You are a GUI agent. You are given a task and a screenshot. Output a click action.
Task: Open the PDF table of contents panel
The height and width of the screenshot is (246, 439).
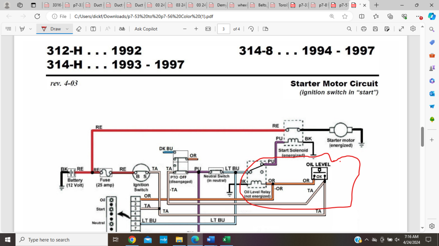click(8, 29)
